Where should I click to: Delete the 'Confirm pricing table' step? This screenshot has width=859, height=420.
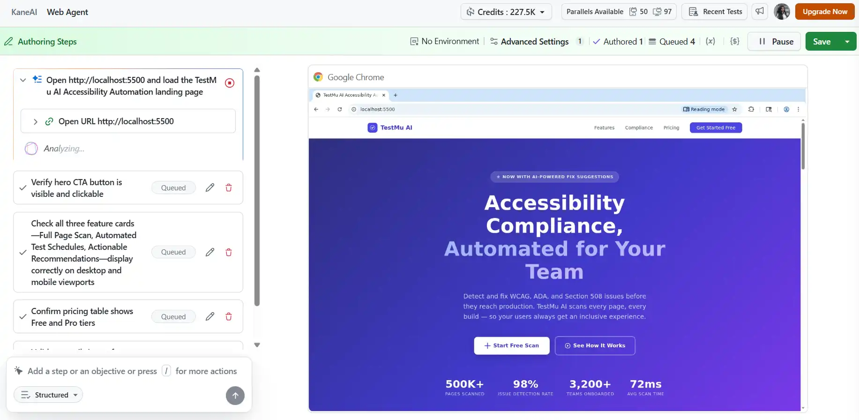(x=229, y=316)
